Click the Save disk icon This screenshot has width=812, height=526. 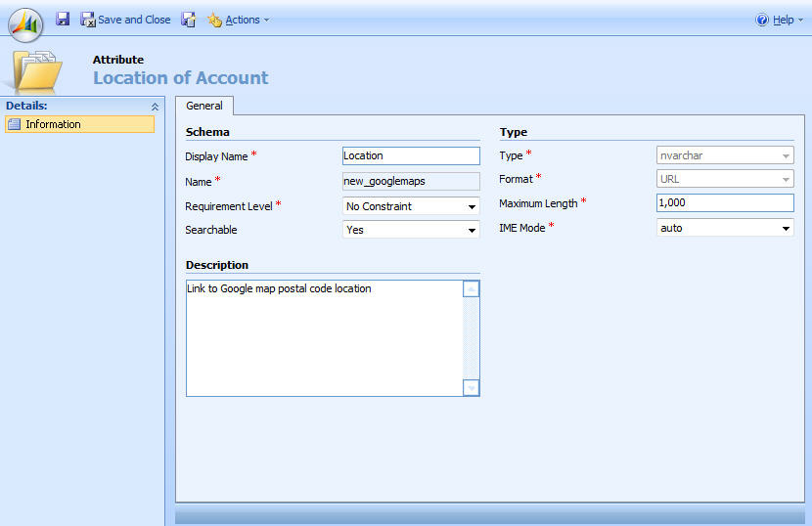(x=63, y=20)
